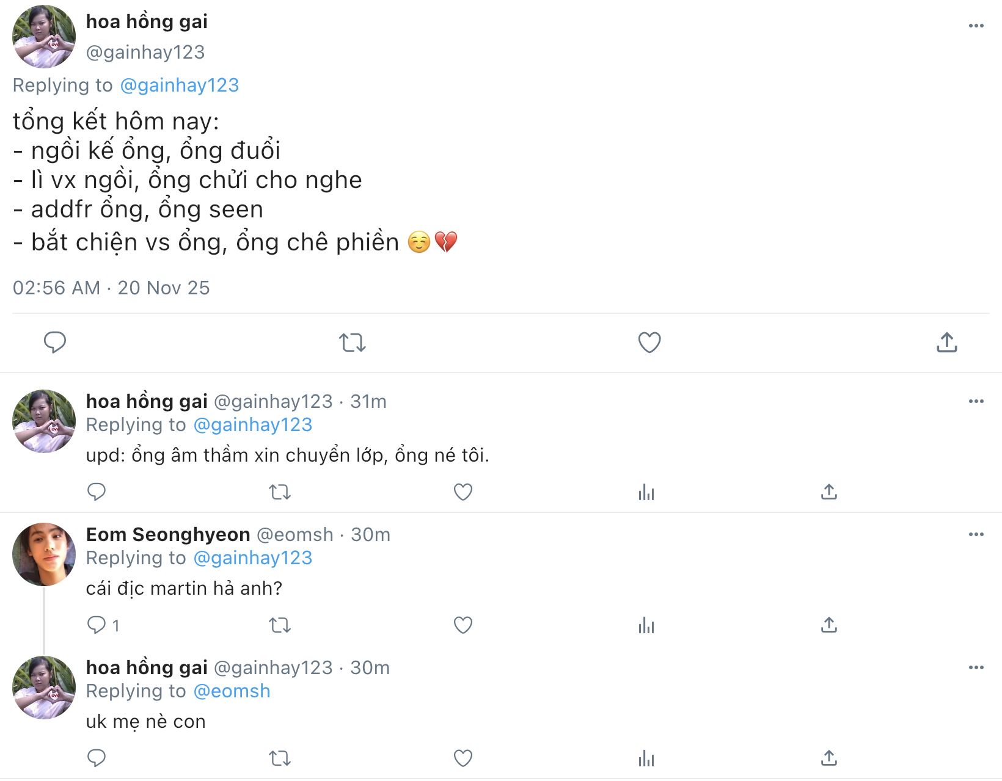Like Eom Seonghyeon's reply

[463, 625]
